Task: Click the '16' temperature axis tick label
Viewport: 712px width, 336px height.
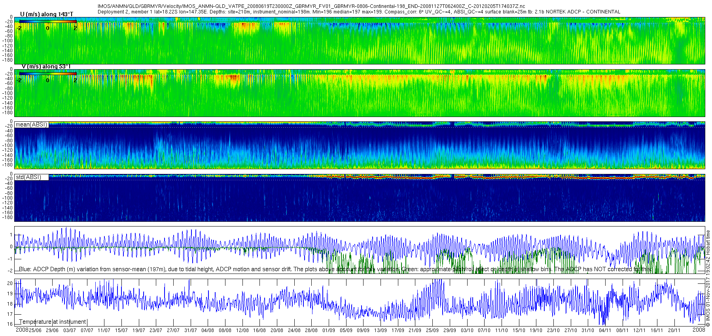Action: coord(10,324)
